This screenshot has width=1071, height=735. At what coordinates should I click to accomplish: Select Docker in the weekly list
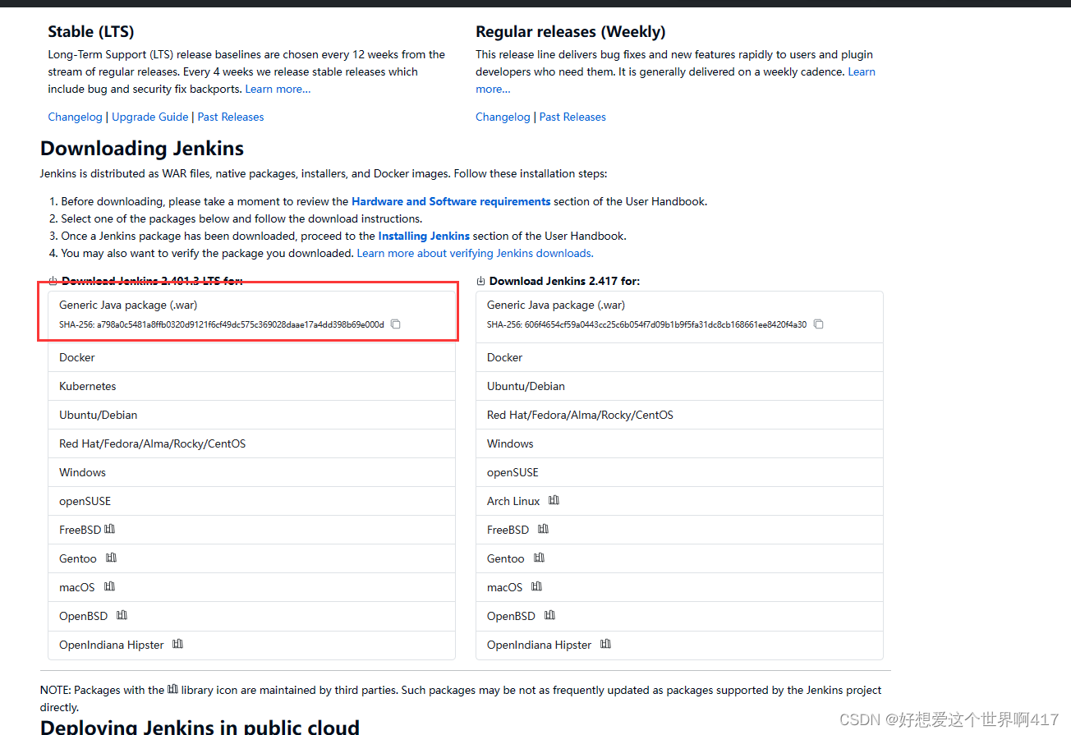[679, 357]
